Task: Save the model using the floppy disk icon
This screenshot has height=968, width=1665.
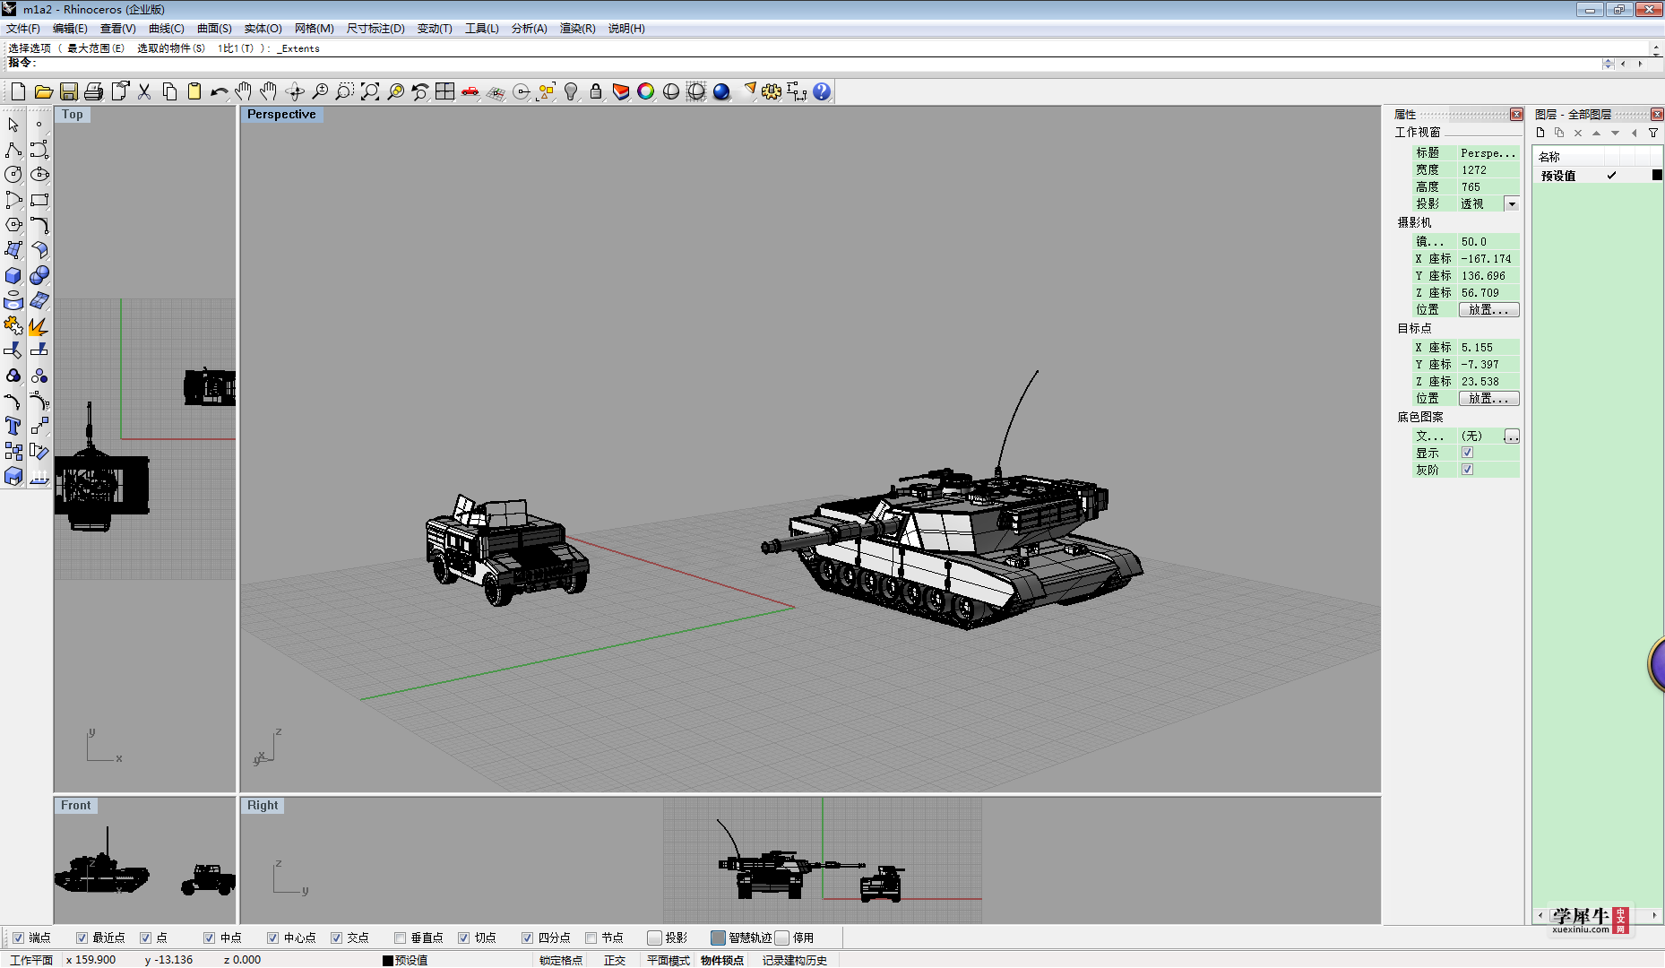Action: click(68, 91)
